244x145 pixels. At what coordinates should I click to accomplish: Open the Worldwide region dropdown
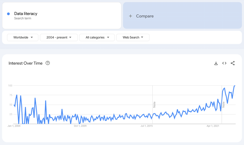coord(23,38)
